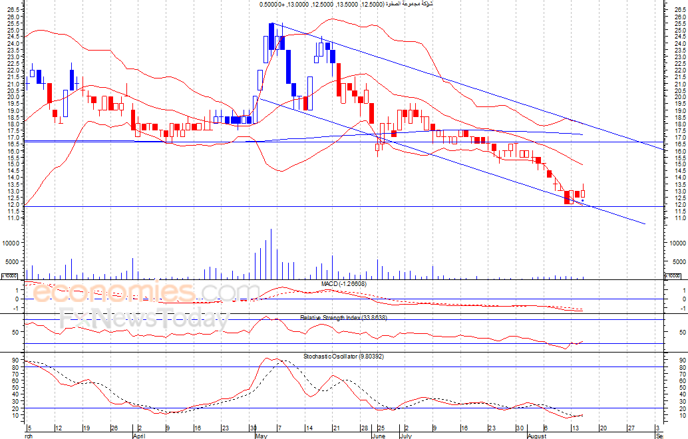This screenshot has height=439, width=688.
Task: Click the x10000 multiplier box at left
Action: point(9,276)
